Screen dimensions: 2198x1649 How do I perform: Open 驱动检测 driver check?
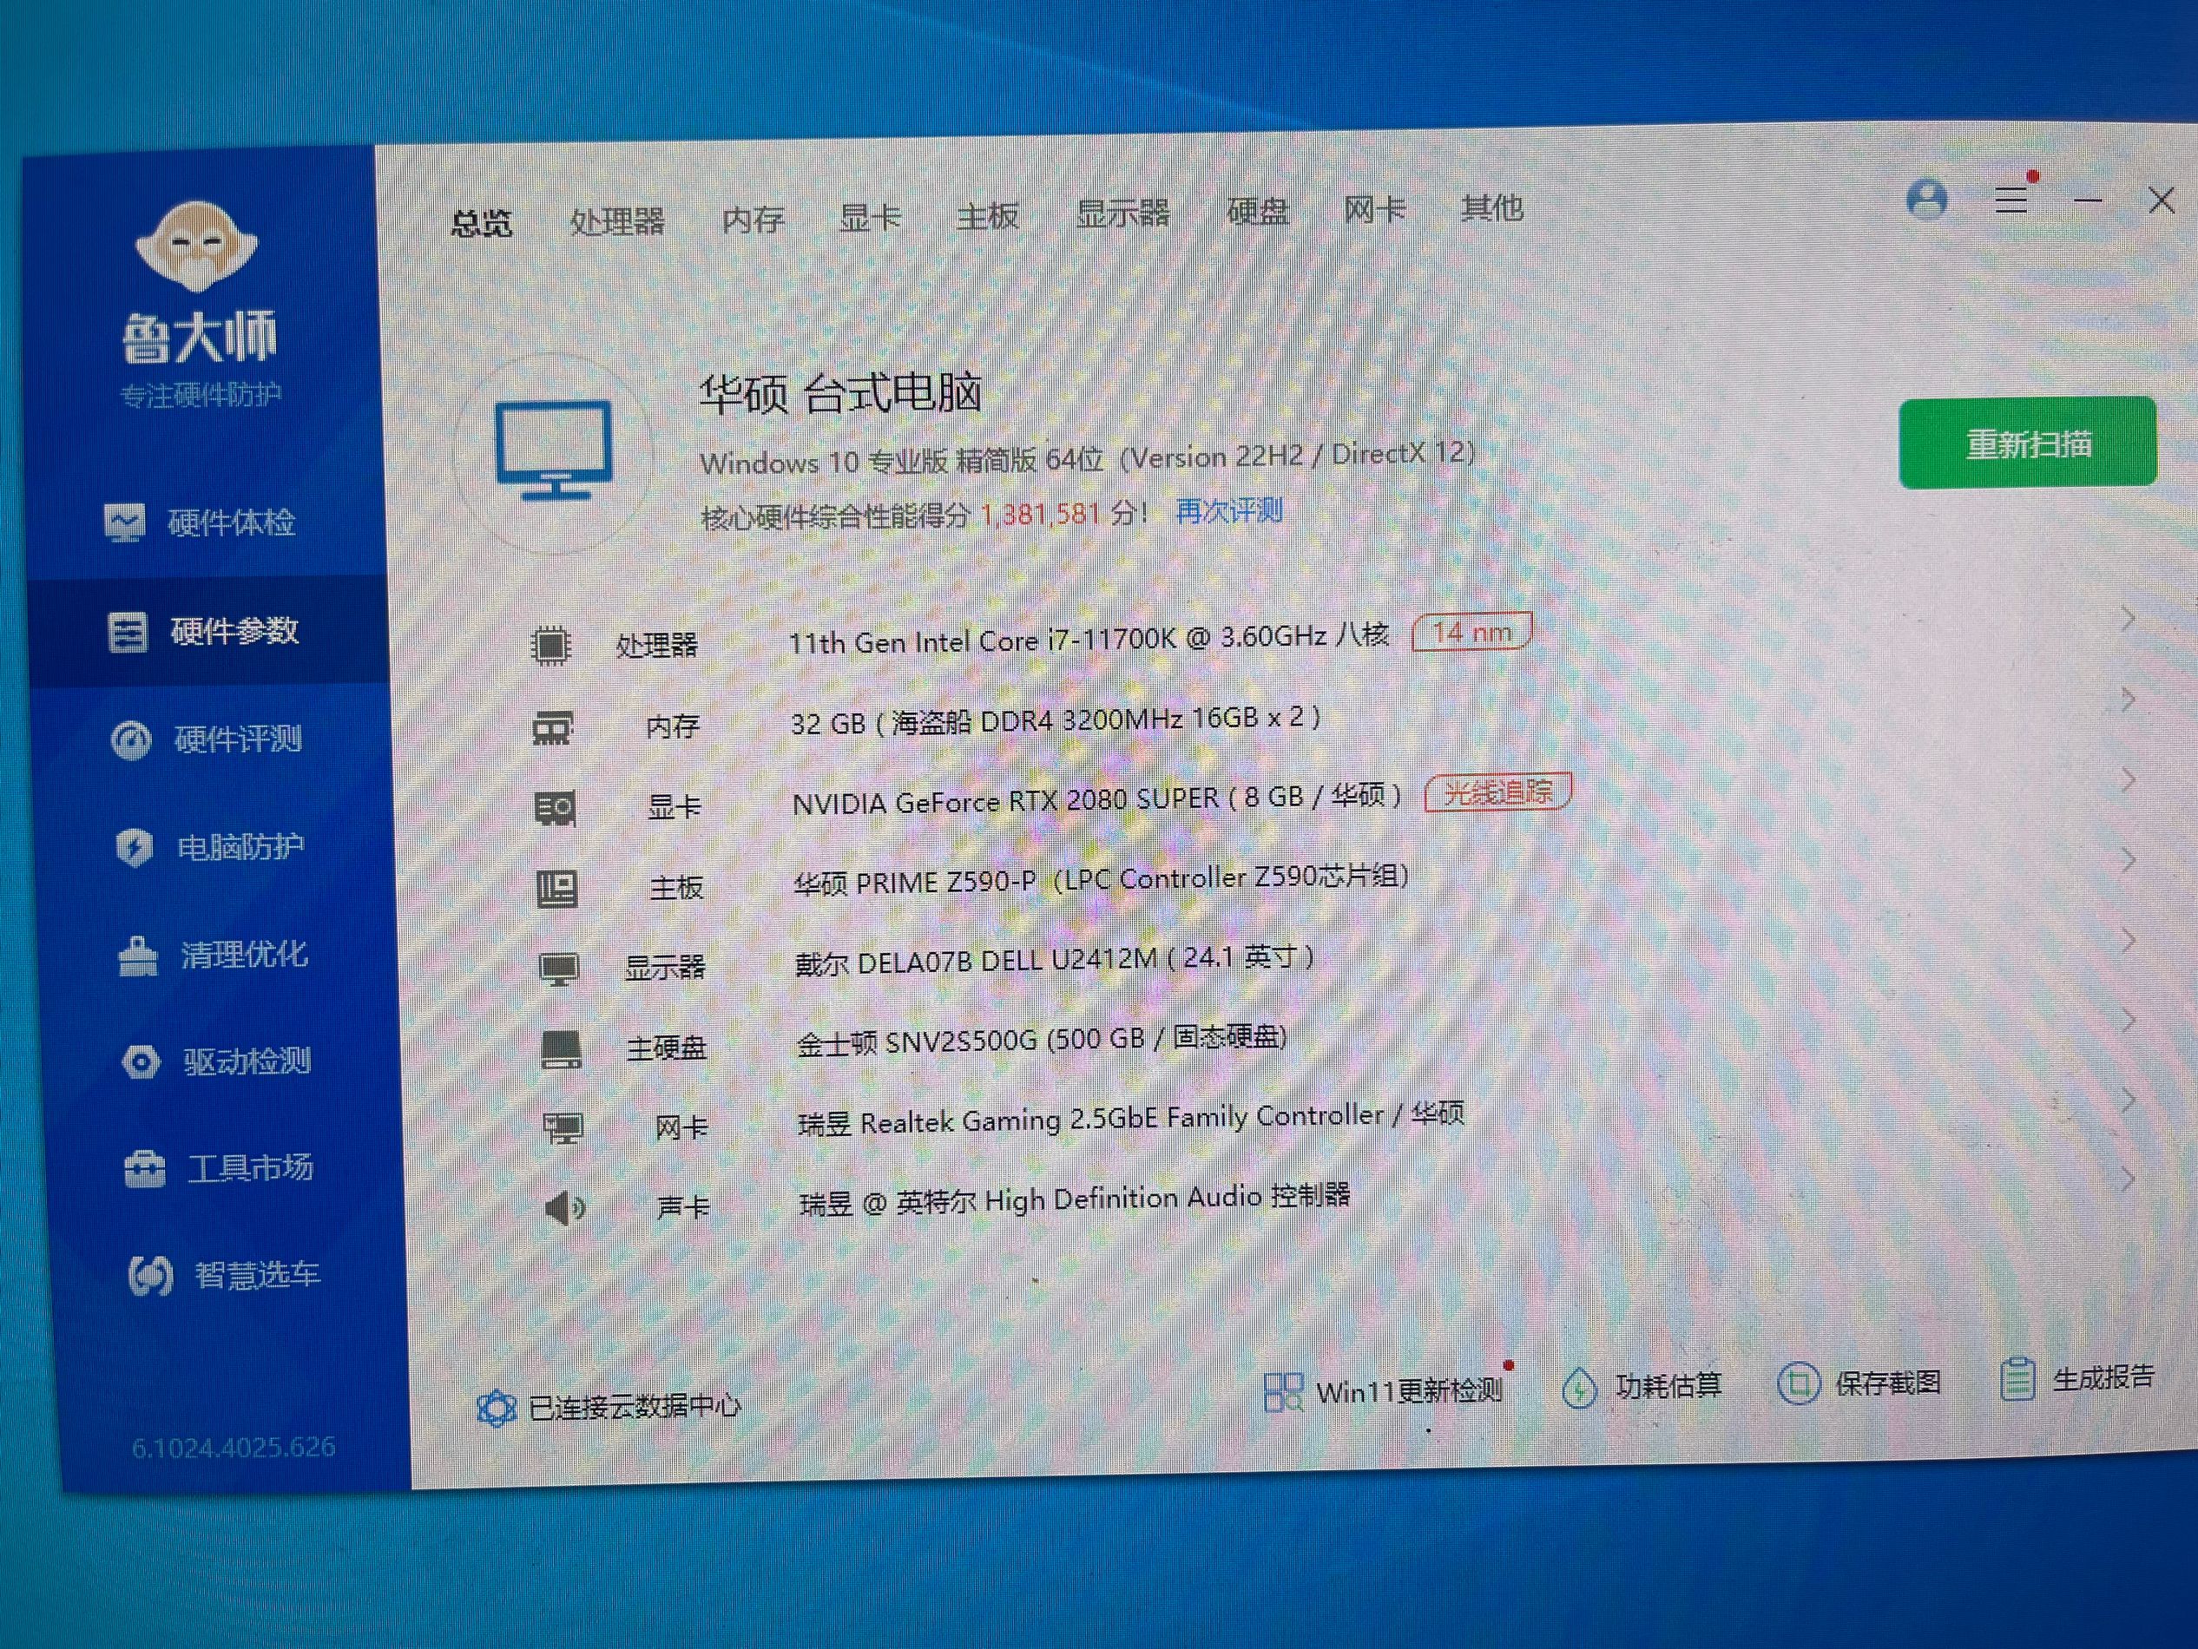tap(217, 1062)
